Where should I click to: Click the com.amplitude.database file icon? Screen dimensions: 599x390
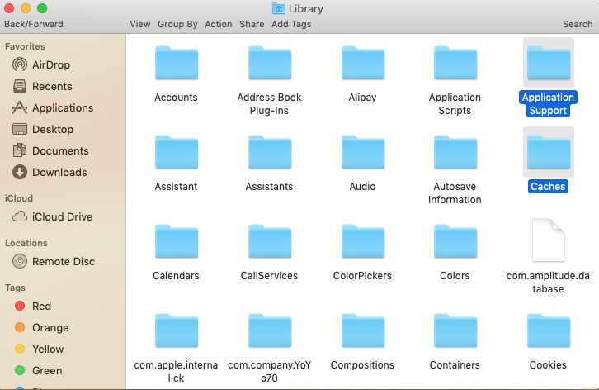pyautogui.click(x=548, y=240)
